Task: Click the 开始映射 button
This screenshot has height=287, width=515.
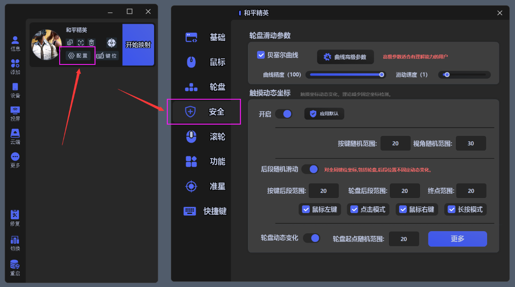Action: click(x=138, y=45)
